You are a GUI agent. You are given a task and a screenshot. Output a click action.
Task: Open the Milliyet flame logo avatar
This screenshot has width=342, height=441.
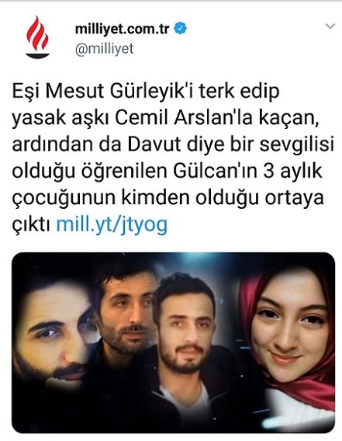(x=38, y=37)
